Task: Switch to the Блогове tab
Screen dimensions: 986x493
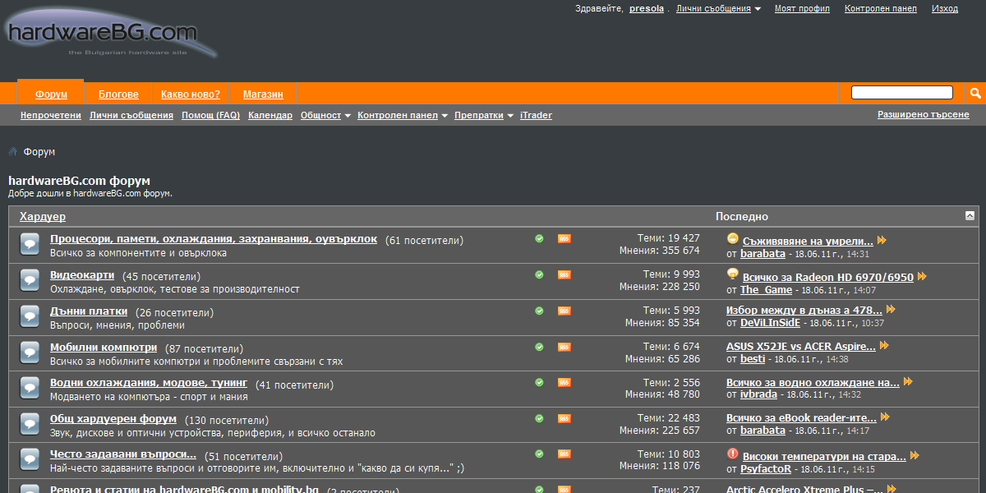Action: pyautogui.click(x=118, y=94)
